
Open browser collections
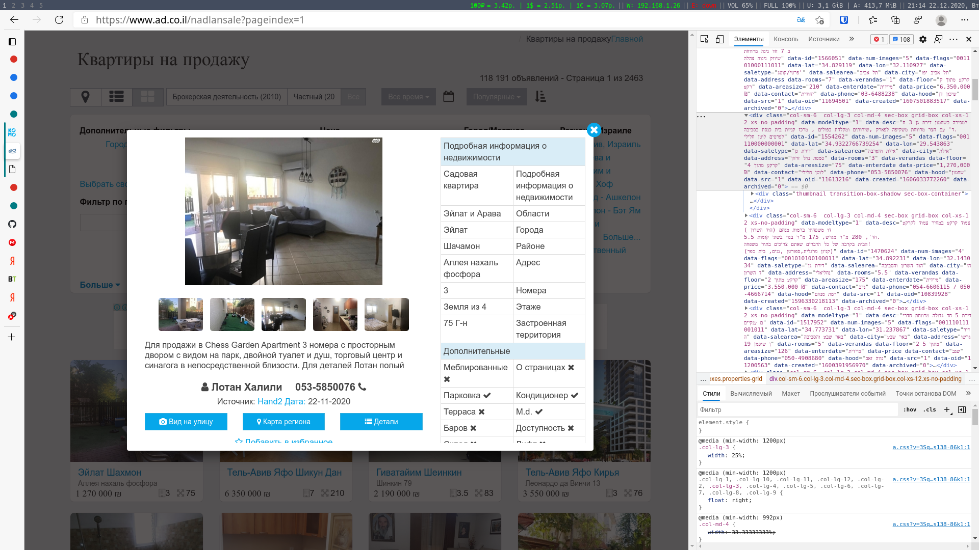pyautogui.click(x=895, y=20)
